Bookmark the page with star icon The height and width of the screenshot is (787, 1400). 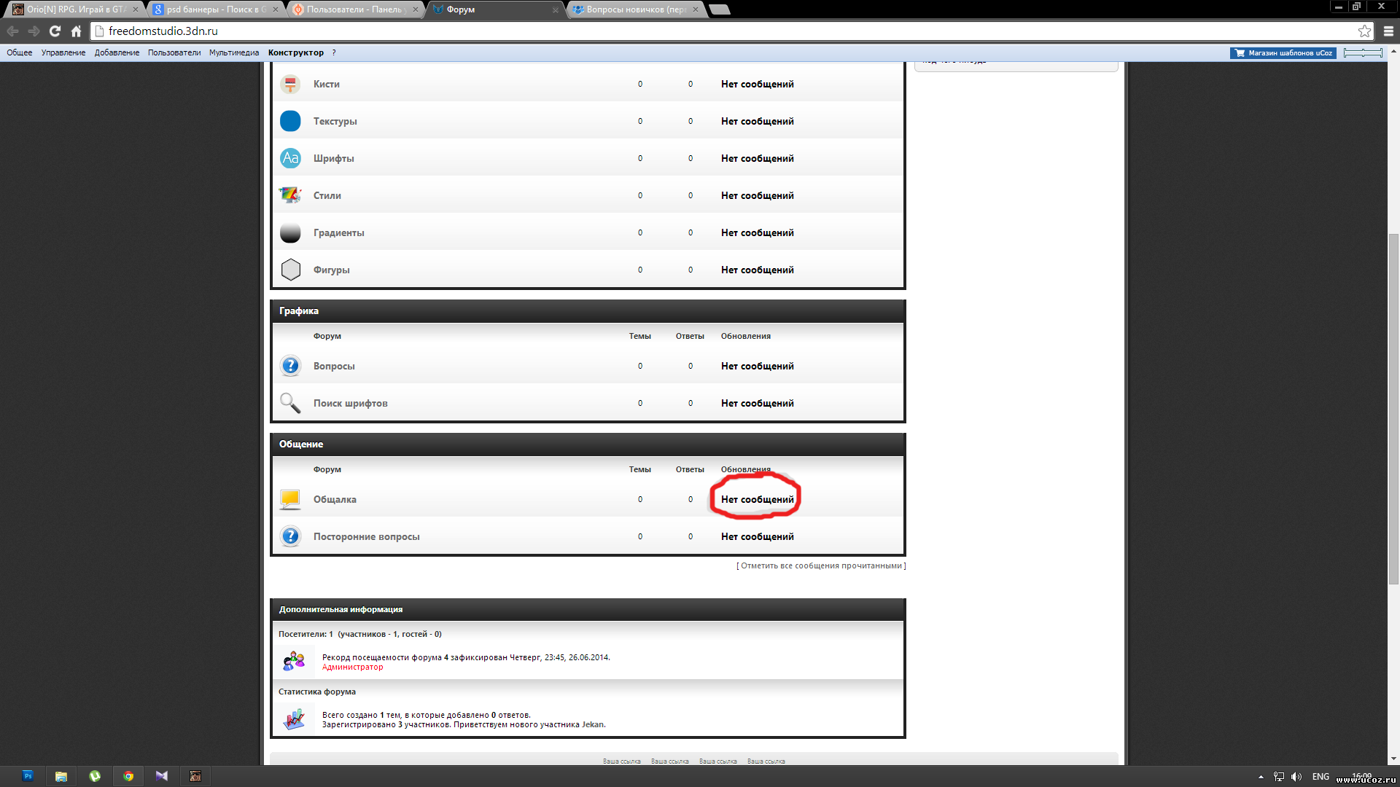tap(1364, 31)
